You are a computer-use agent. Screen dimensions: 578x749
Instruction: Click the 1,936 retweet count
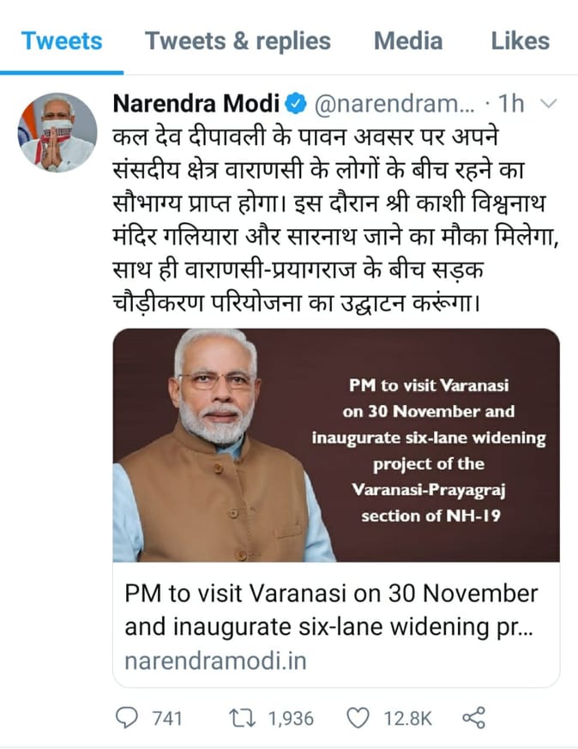(292, 718)
